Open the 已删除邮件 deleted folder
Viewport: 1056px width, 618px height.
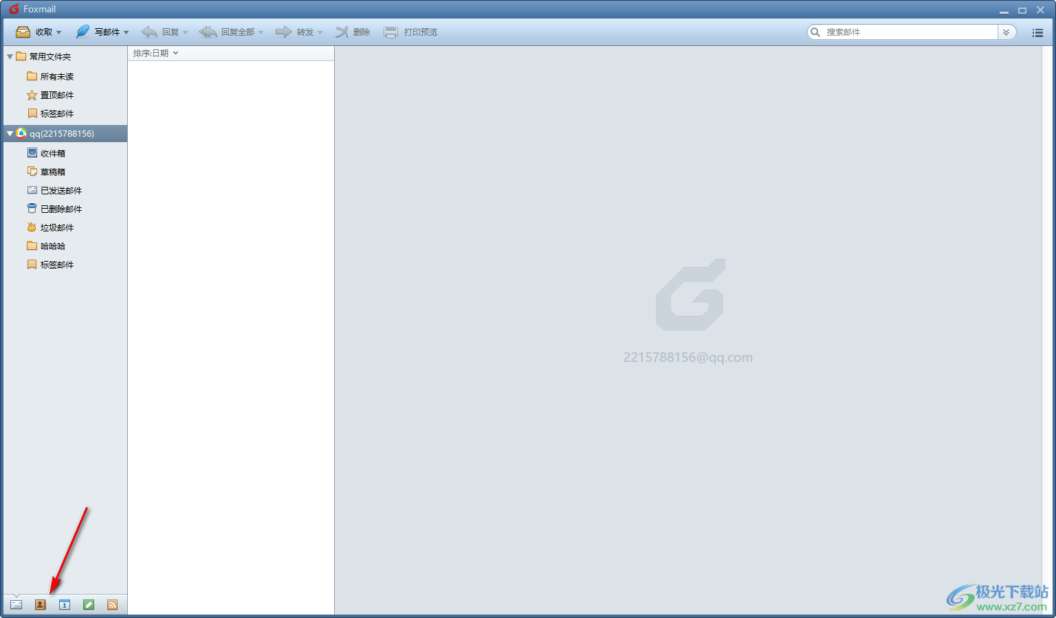(x=54, y=209)
